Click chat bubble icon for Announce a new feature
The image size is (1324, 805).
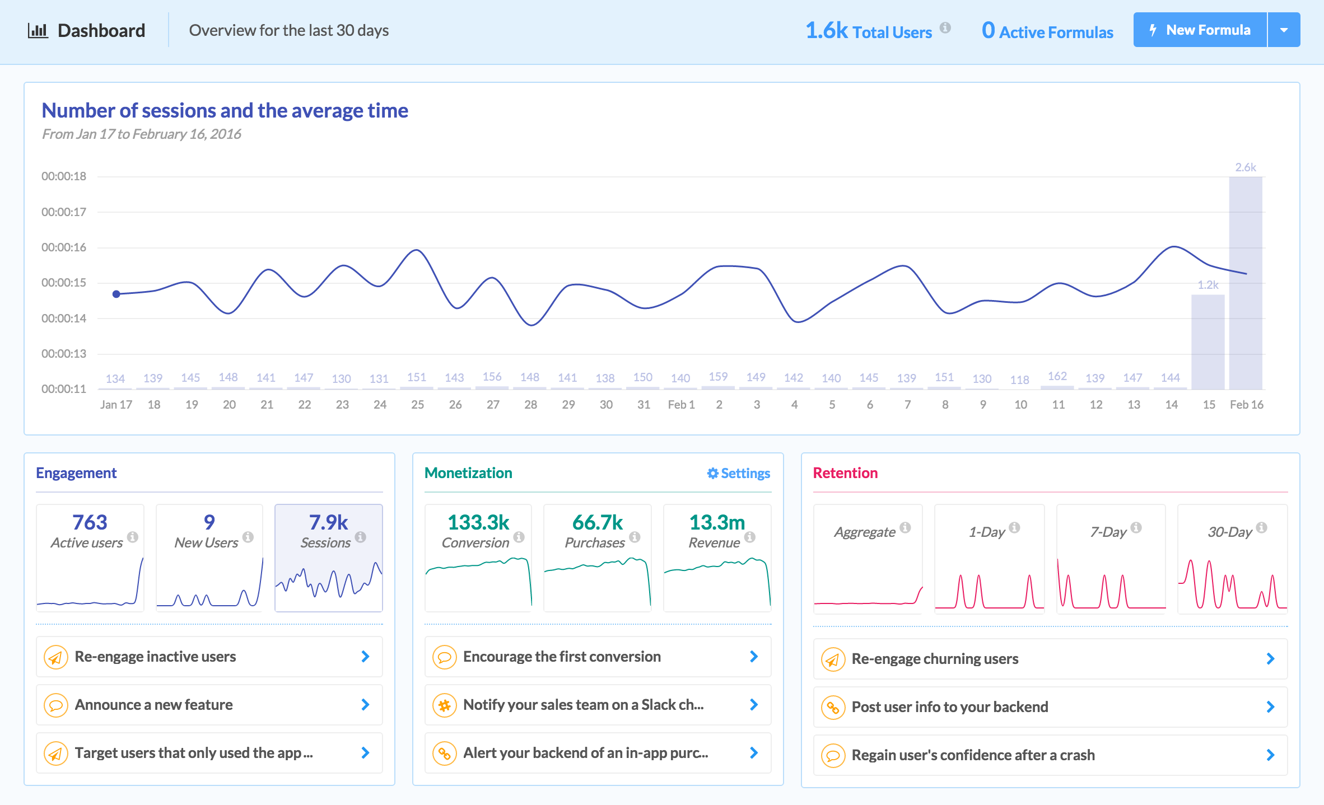click(x=55, y=705)
